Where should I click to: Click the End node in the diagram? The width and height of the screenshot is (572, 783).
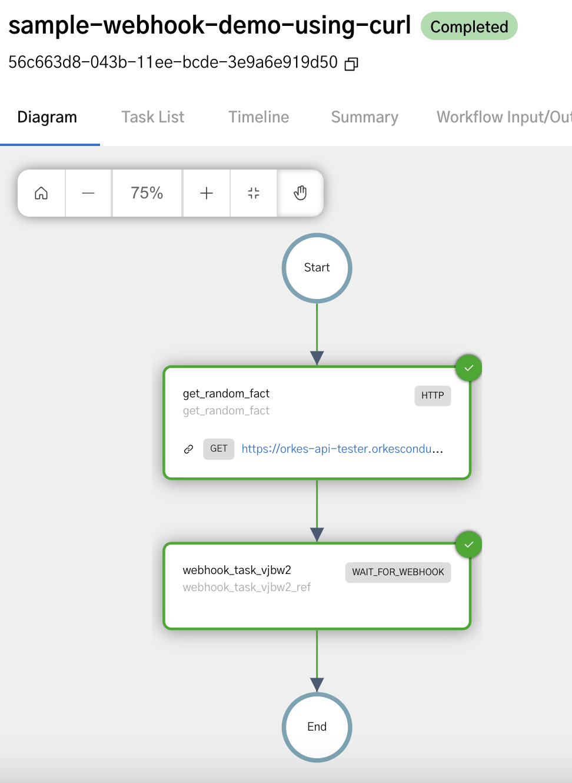pos(317,727)
